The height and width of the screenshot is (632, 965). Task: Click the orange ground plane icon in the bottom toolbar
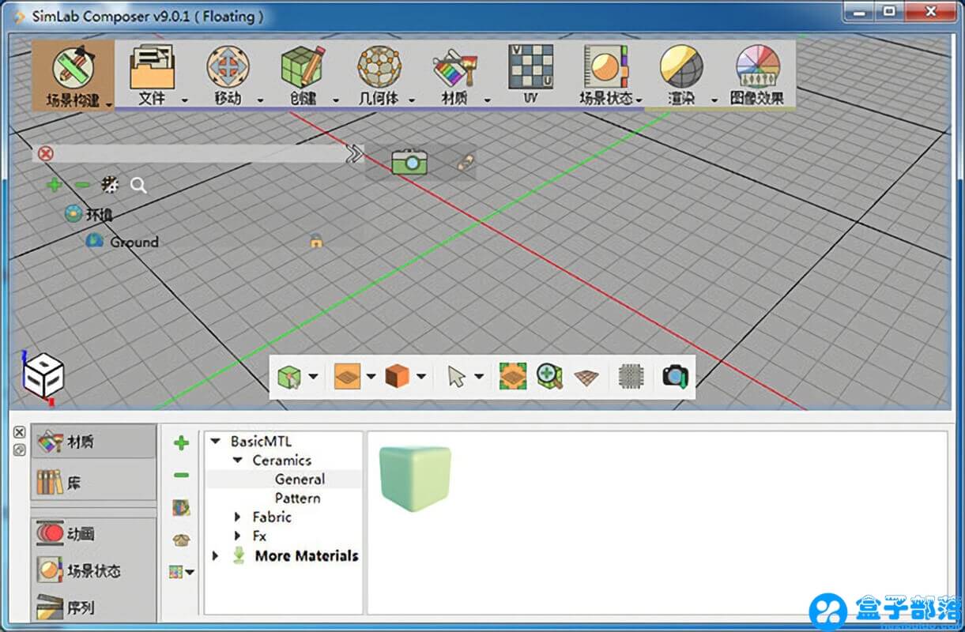pyautogui.click(x=347, y=376)
